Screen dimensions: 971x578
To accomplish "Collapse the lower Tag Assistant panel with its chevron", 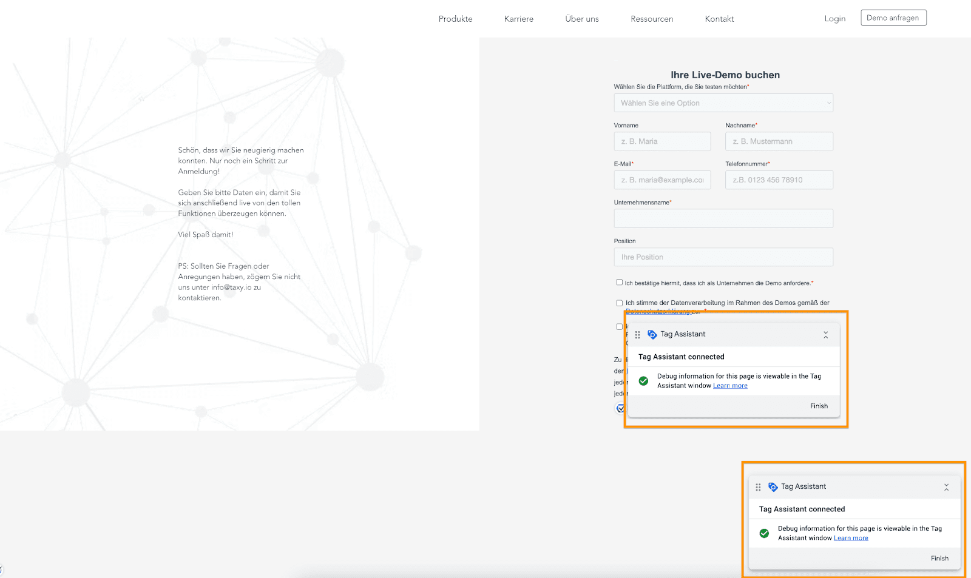I will tap(946, 486).
